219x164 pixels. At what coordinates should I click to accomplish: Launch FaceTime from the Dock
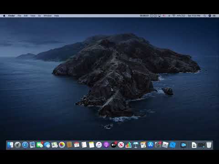pyautogui.click(x=40, y=145)
